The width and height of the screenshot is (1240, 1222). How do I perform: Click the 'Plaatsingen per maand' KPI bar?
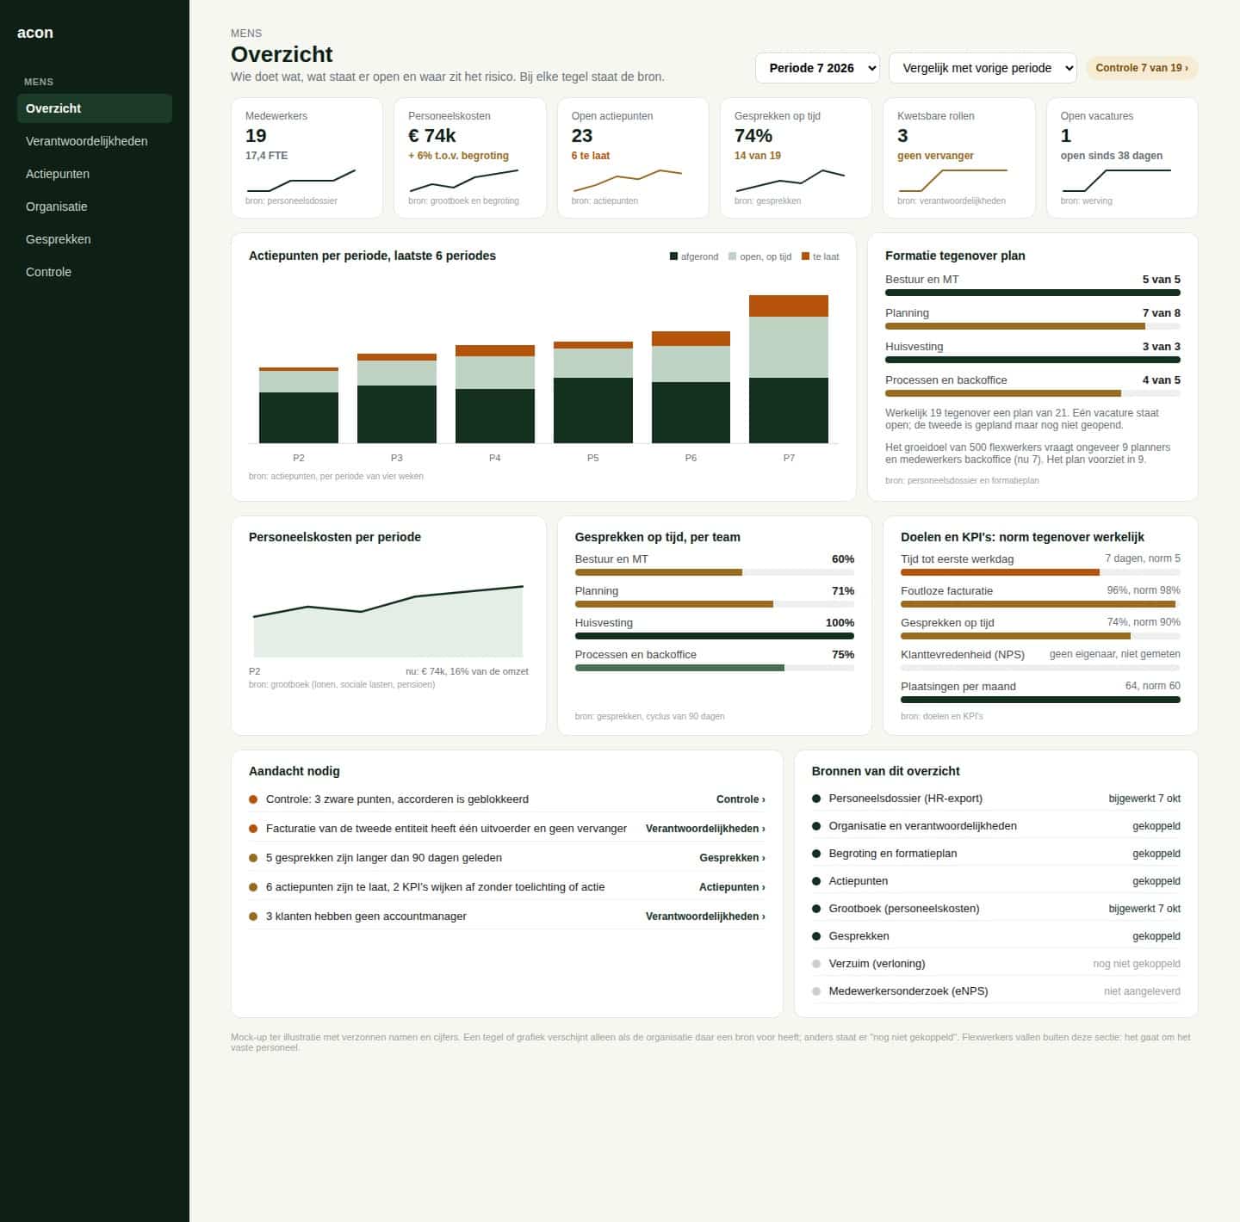[x=1040, y=700]
